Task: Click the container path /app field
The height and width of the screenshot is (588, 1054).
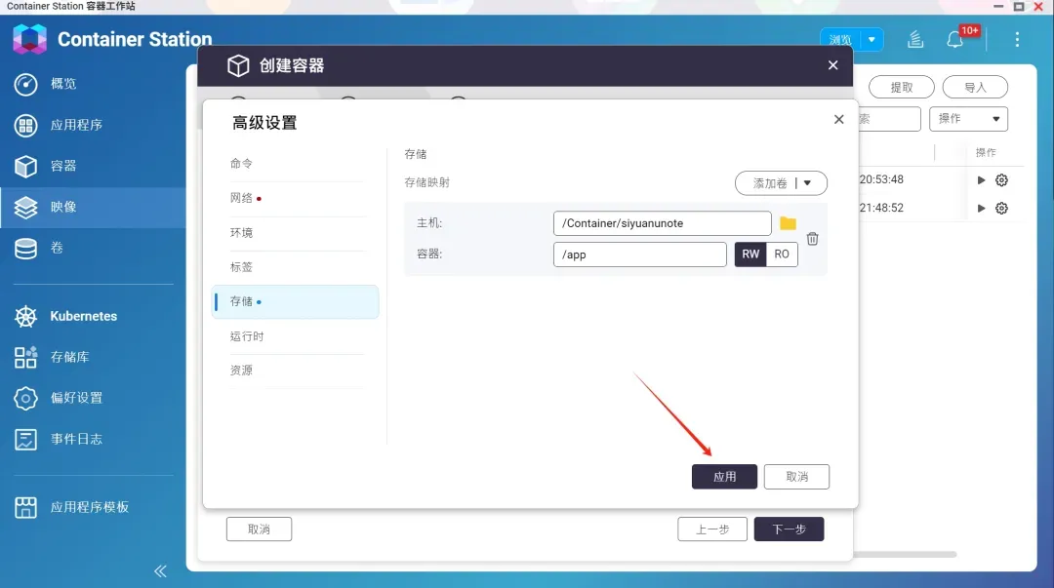Action: [x=639, y=255]
